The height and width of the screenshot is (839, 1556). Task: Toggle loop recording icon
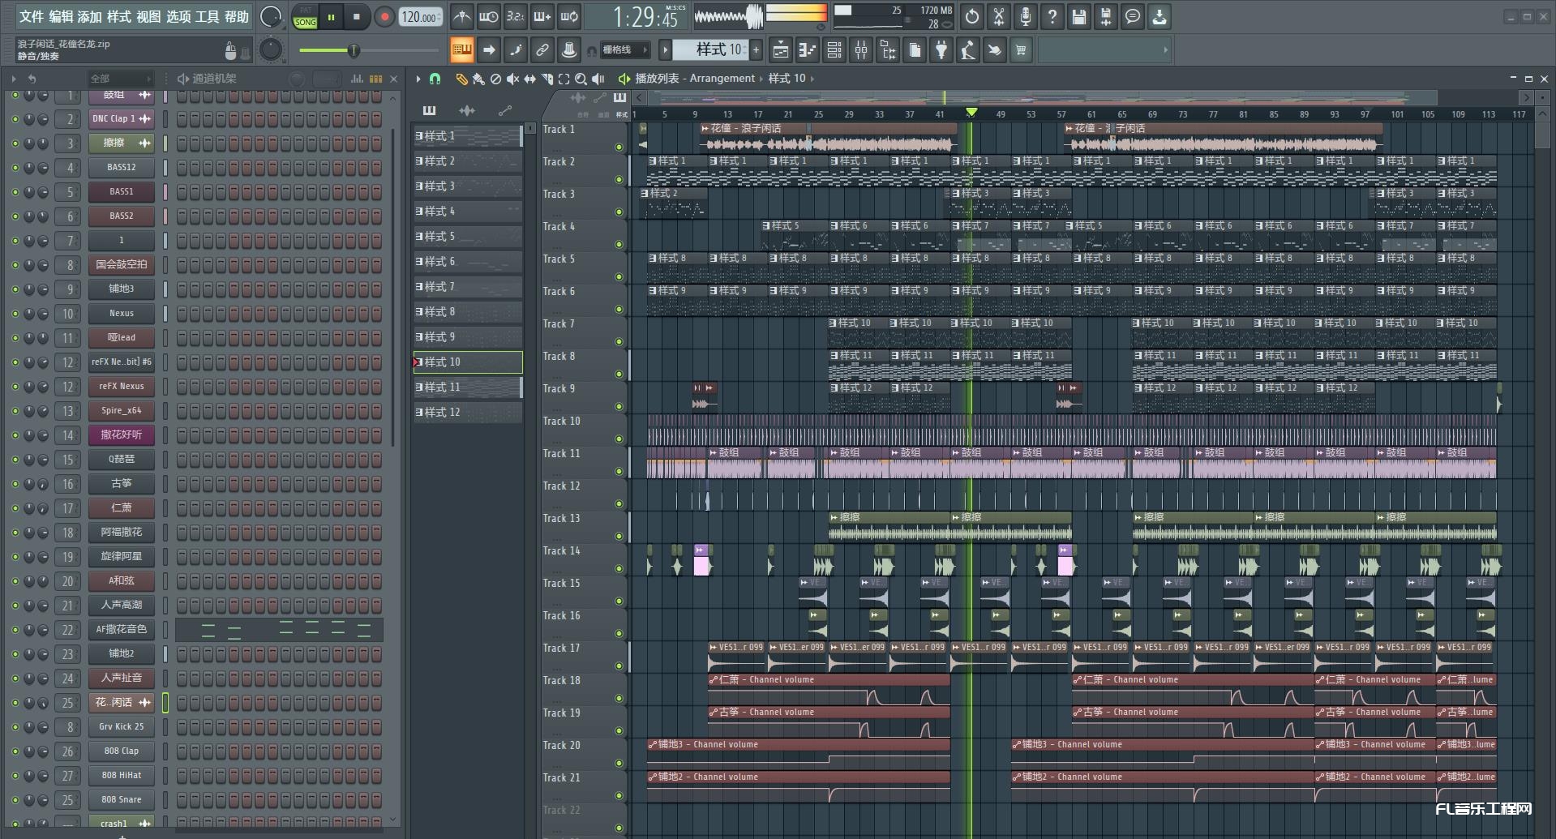tap(569, 16)
